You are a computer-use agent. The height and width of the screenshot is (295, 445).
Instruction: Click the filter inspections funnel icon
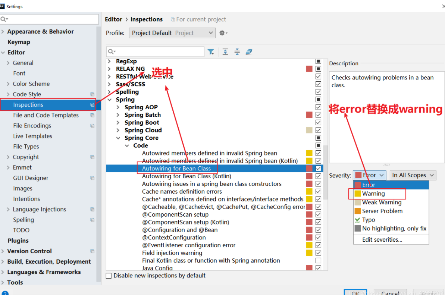click(211, 51)
